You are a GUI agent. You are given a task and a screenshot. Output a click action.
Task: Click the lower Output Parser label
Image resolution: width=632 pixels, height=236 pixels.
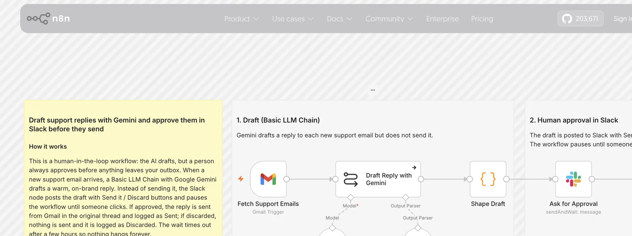[x=418, y=218]
